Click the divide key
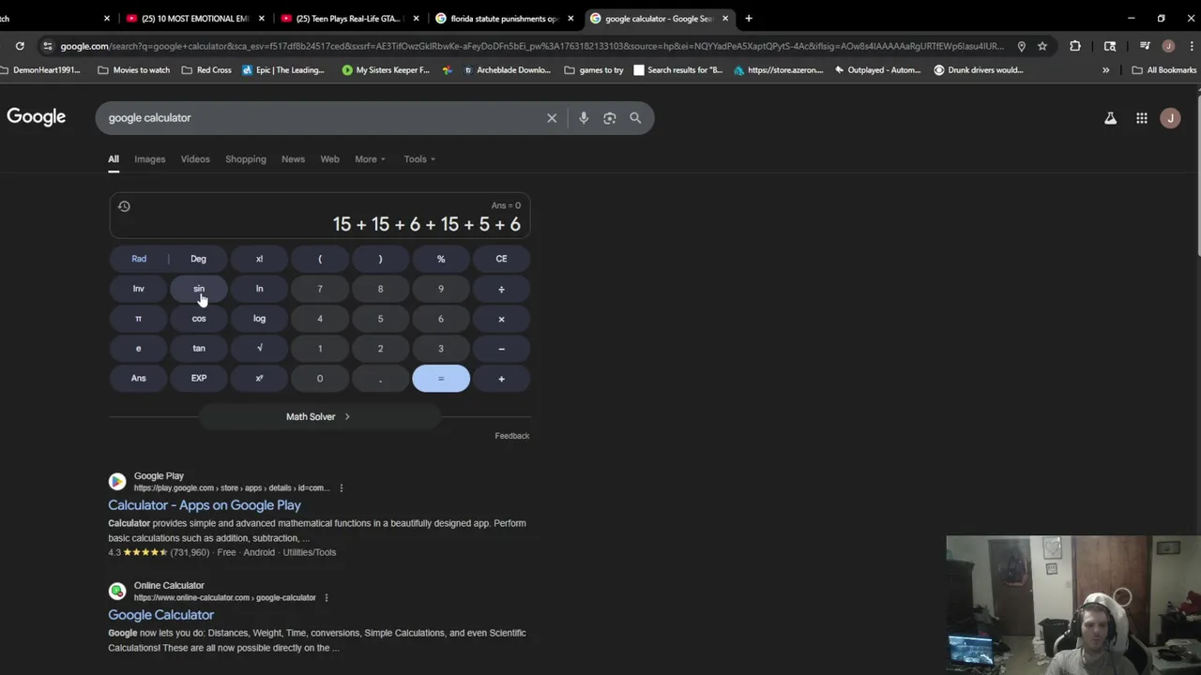The height and width of the screenshot is (675, 1201). 501,289
